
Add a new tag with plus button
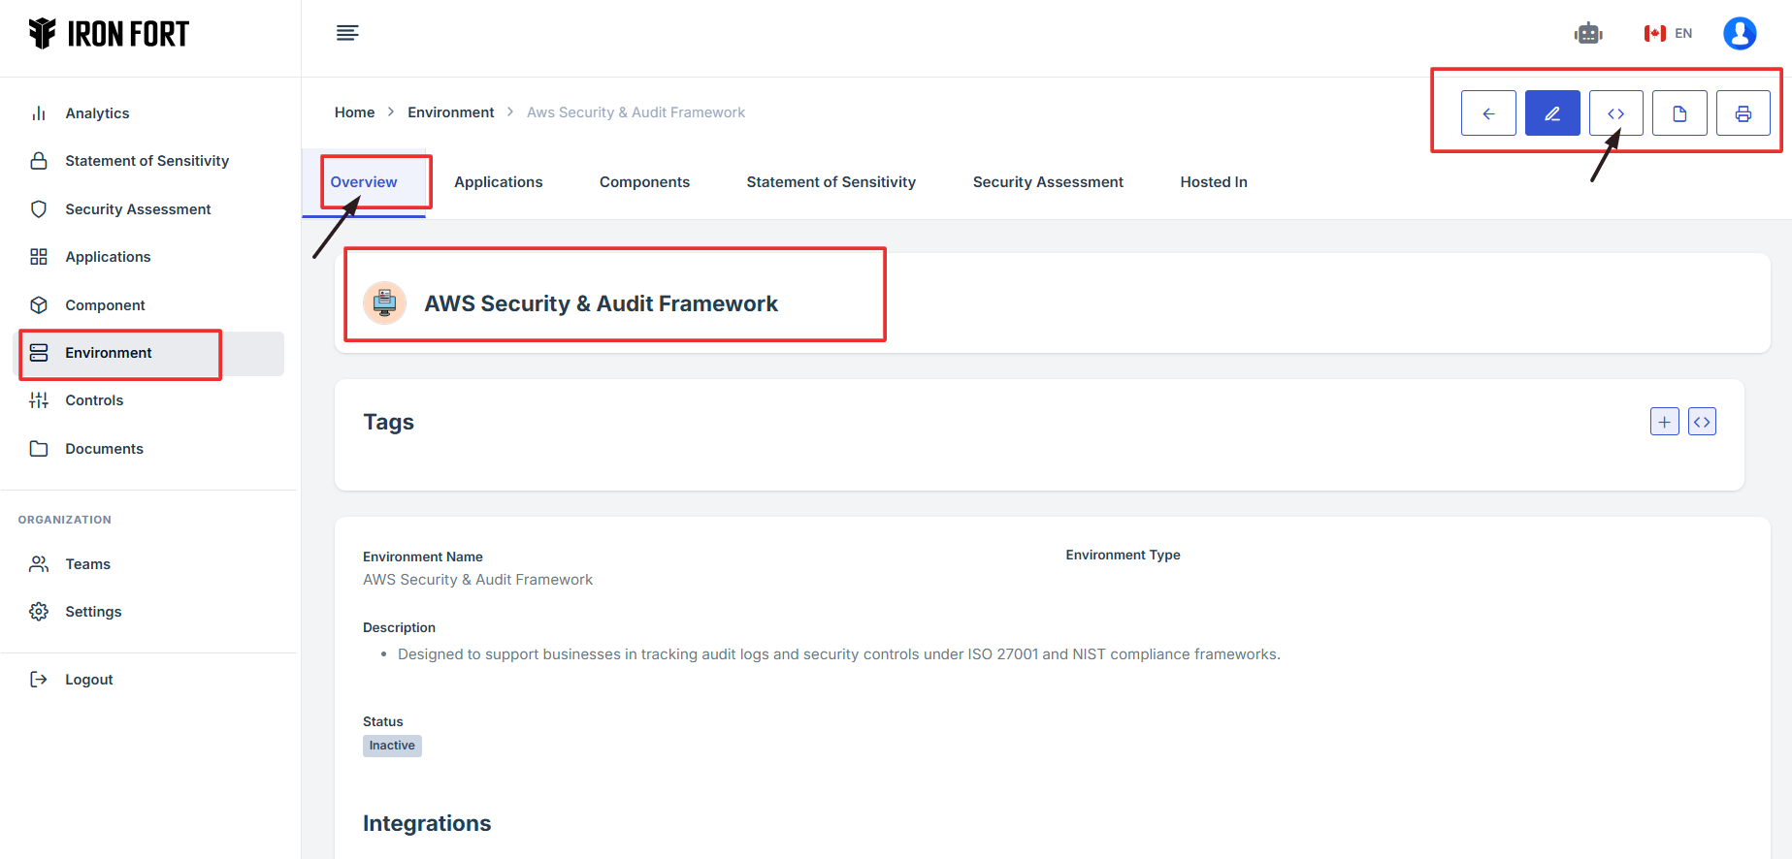(1664, 422)
